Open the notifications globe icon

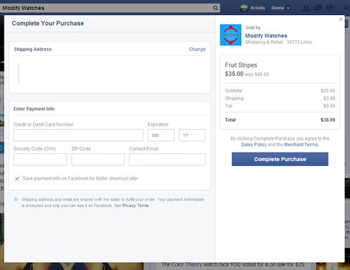point(329,8)
